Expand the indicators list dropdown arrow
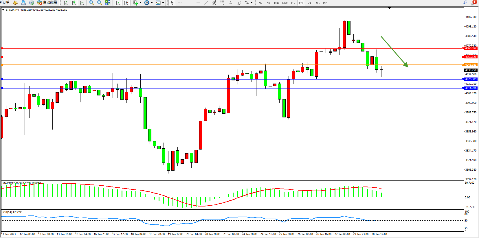This screenshot has width=479, height=238. click(140, 3)
